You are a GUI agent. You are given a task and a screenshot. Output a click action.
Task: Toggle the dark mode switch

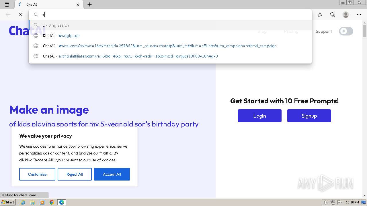click(346, 31)
